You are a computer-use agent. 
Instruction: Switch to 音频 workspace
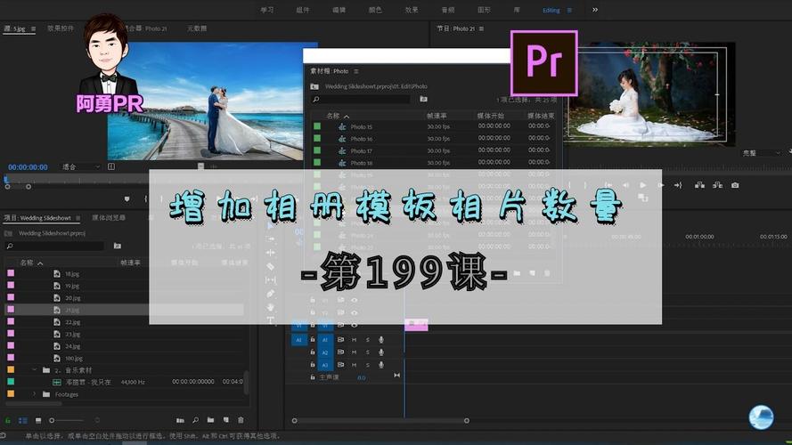point(447,10)
